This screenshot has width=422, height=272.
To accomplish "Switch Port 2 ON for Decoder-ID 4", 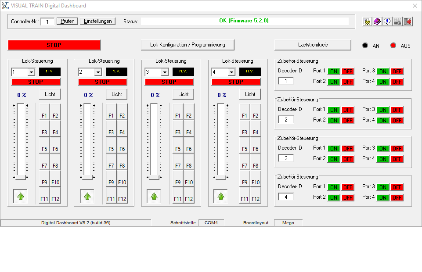I will [x=334, y=197].
